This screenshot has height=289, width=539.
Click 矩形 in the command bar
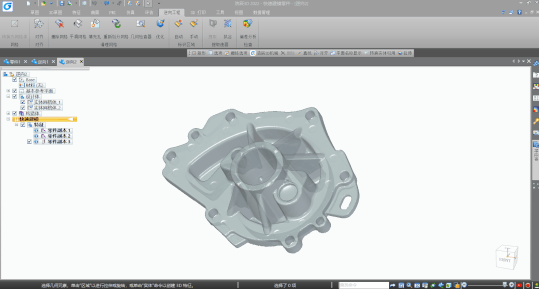(198, 53)
